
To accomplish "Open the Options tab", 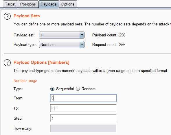I will click(68, 4).
